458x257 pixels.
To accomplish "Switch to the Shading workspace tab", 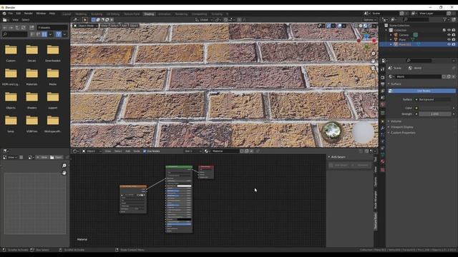I will click(x=149, y=14).
